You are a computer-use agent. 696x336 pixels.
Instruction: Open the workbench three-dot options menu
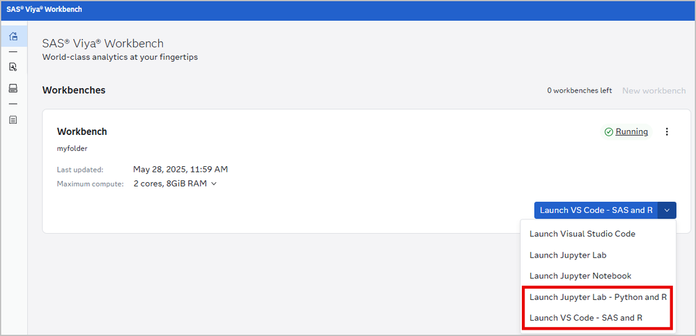pyautogui.click(x=667, y=131)
